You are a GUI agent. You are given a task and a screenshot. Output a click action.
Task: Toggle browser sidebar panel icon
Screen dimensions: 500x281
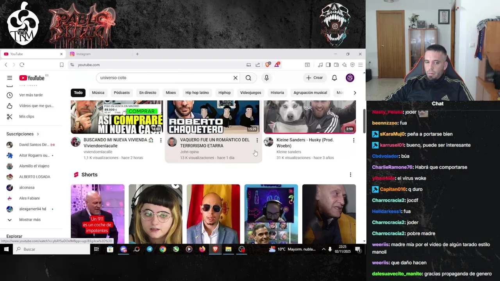(x=328, y=65)
